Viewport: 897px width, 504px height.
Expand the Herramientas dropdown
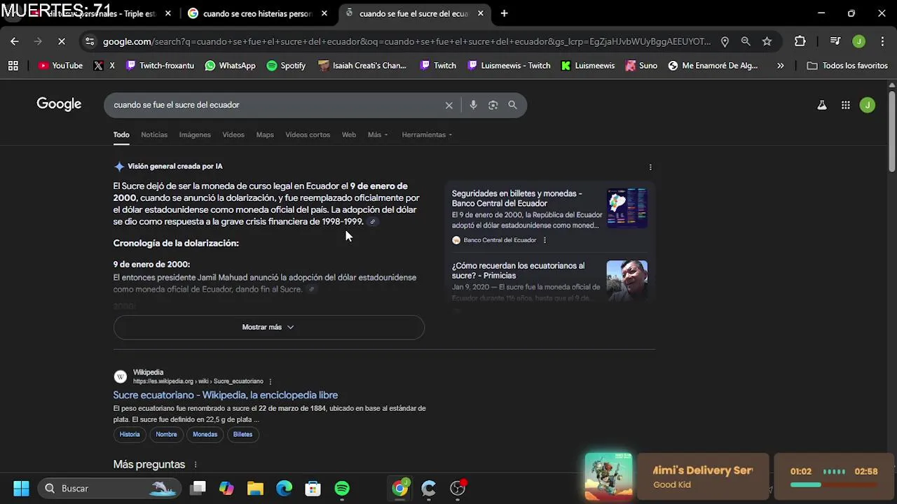(x=427, y=134)
